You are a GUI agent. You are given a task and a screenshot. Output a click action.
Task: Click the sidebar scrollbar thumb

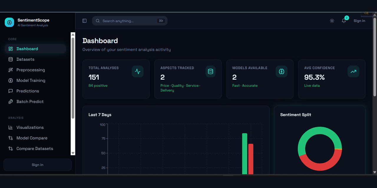click(x=73, y=78)
